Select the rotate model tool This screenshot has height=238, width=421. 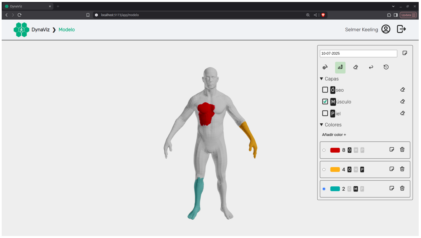pyautogui.click(x=325, y=67)
